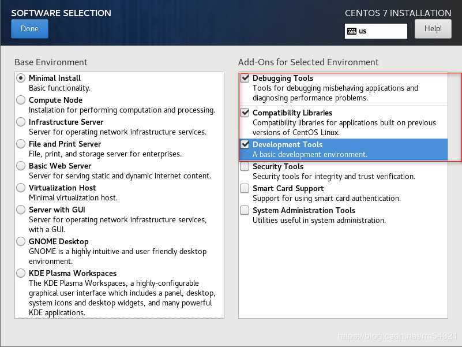The height and width of the screenshot is (347, 462).
Task: Select Virtualization Host radio button
Action: pos(21,188)
